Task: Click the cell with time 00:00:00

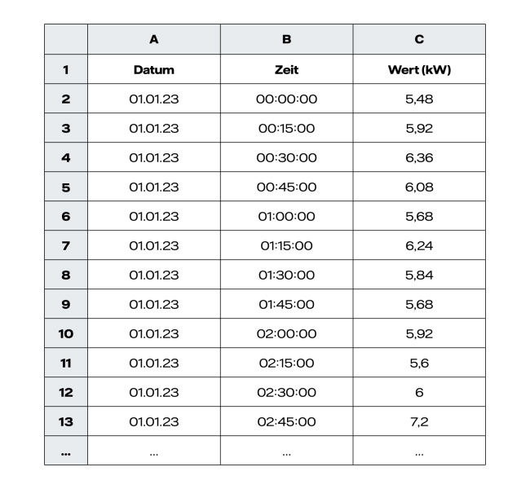Action: [286, 99]
